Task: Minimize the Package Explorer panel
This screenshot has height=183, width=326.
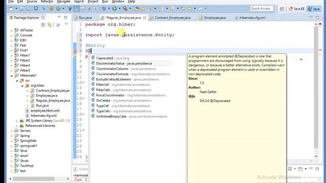Action: 59,17
